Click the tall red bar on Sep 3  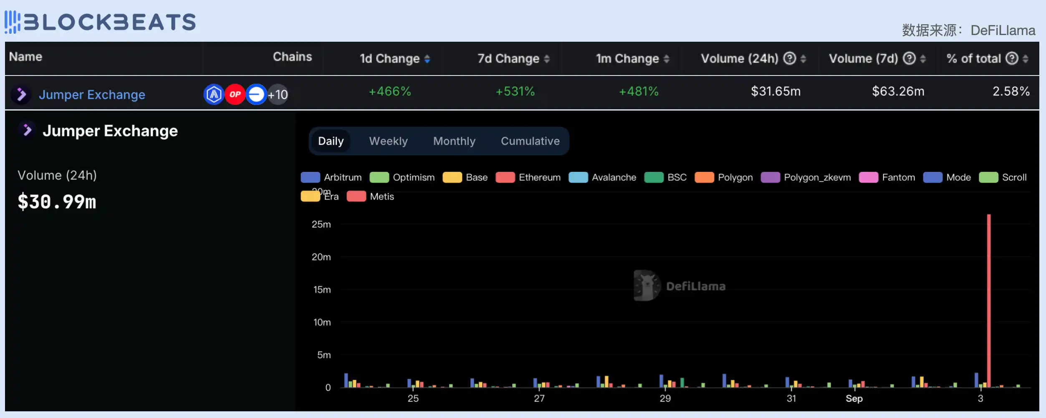[x=989, y=300]
